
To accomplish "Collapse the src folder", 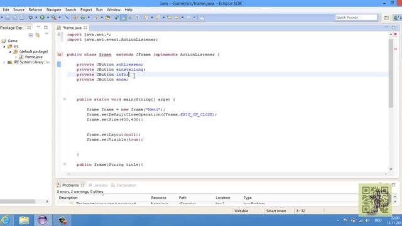I will 4,46.
